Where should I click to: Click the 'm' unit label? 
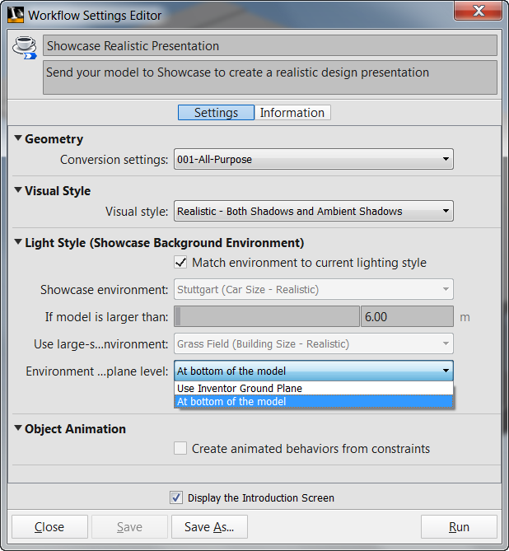click(465, 317)
